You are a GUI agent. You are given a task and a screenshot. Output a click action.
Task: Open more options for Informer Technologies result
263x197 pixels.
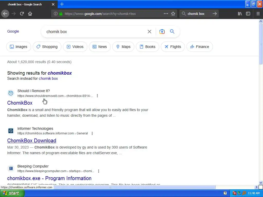(x=92, y=133)
